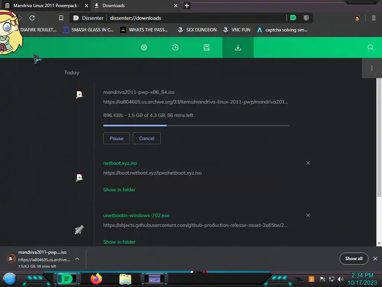Viewport: 382px width, 287px height.
Task: Open File Explorer from the taskbar
Action: [x=125, y=279]
